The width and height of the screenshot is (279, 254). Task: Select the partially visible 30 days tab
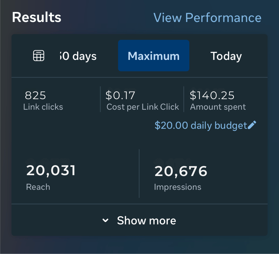tap(78, 56)
